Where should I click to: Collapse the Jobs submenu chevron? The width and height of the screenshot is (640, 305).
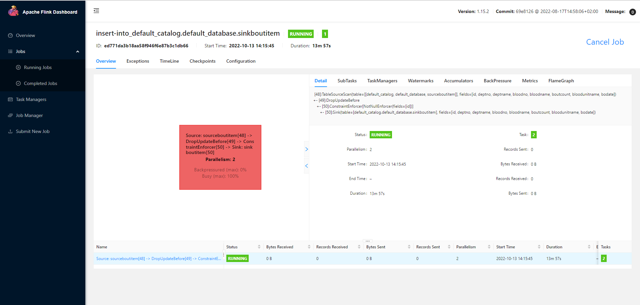coord(78,51)
